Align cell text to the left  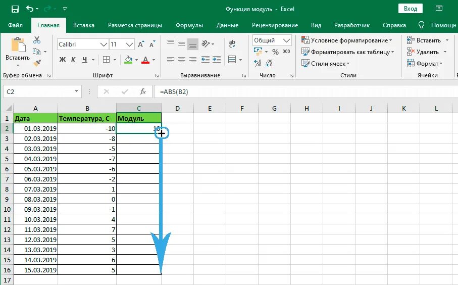171,60
